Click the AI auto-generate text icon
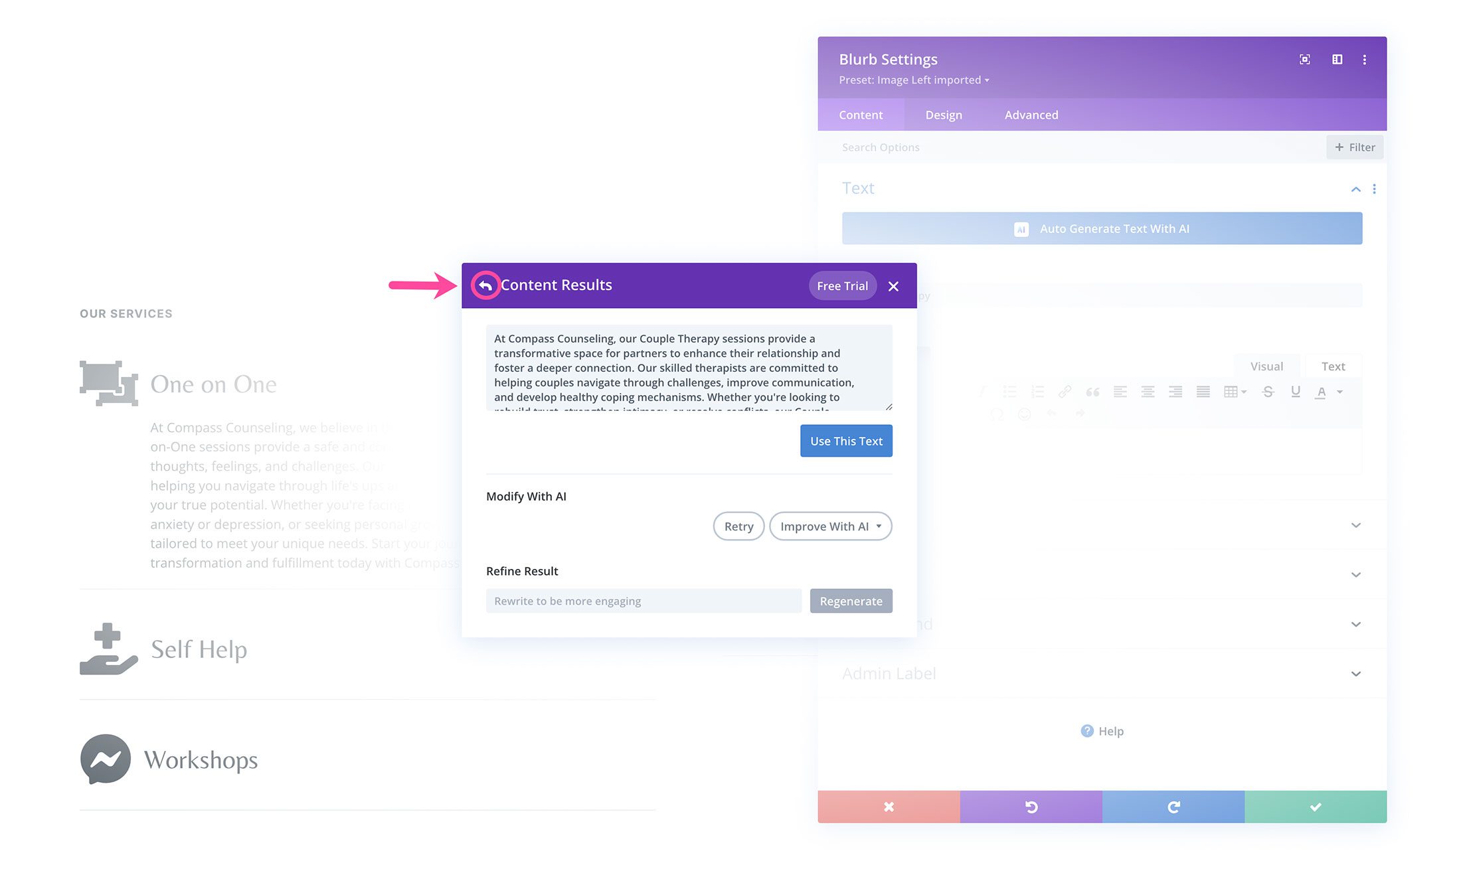Viewport: 1461px width, 871px height. click(1023, 228)
